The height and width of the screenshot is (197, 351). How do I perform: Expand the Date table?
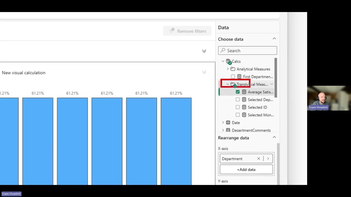(223, 123)
